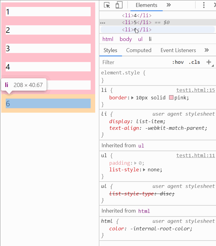Open more DevTools panels chevron
This screenshot has width=216, height=246.
click(x=169, y=5)
